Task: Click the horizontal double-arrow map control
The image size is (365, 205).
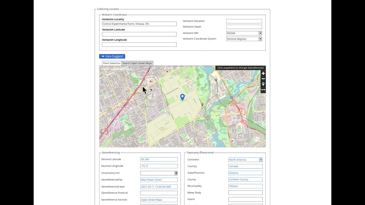Action: (263, 90)
